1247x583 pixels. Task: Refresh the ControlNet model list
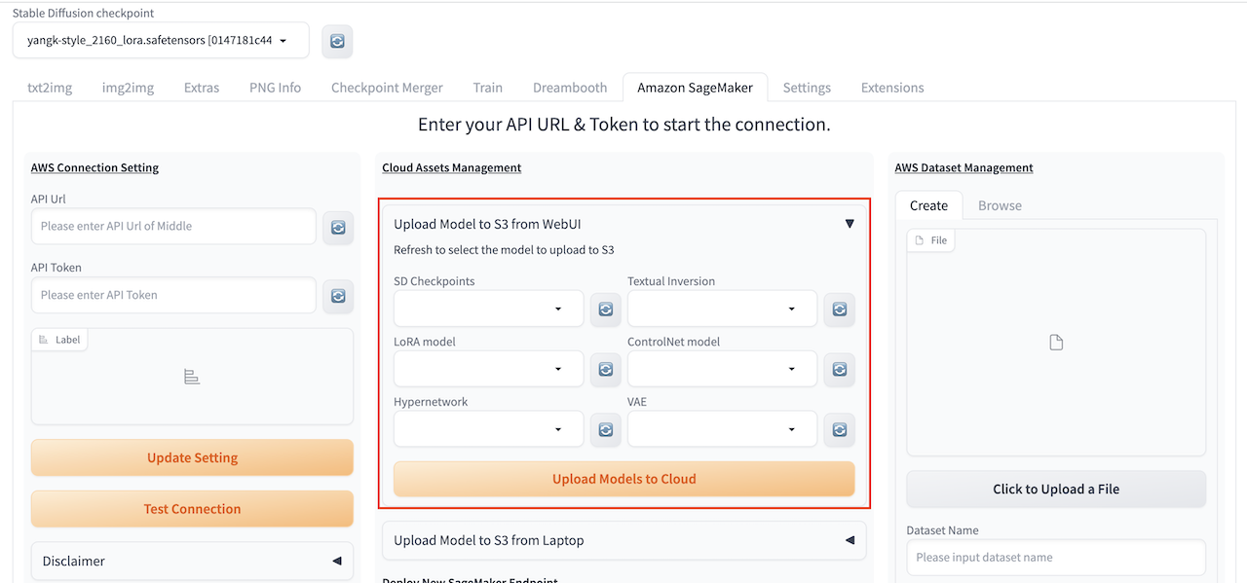839,370
